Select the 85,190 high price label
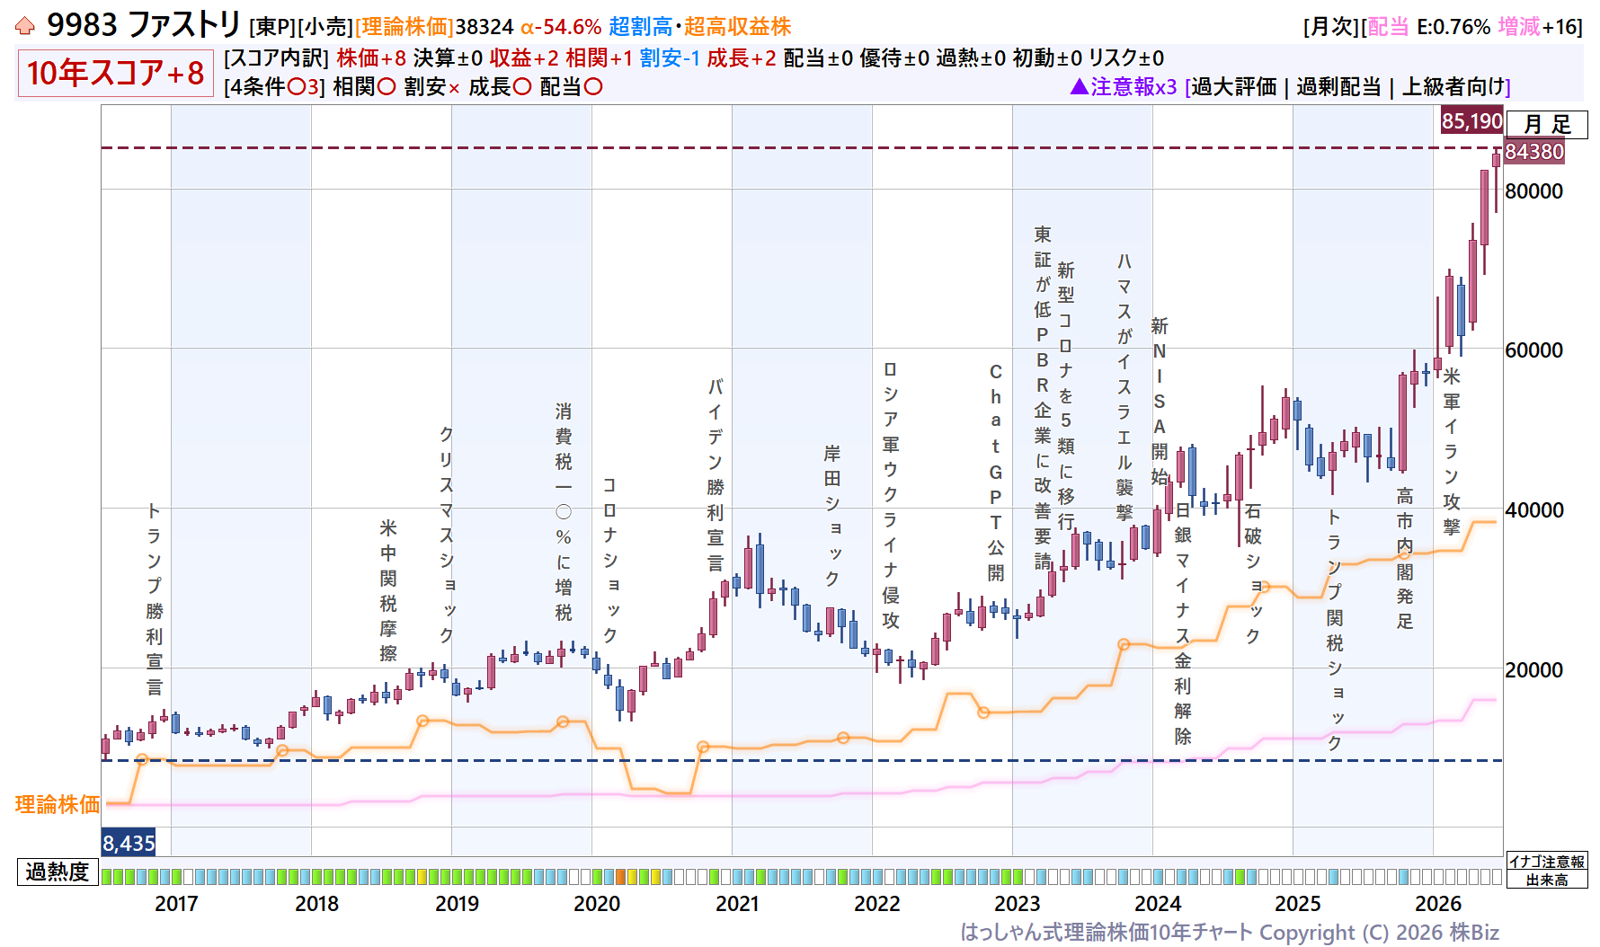The height and width of the screenshot is (947, 1600). click(1471, 120)
